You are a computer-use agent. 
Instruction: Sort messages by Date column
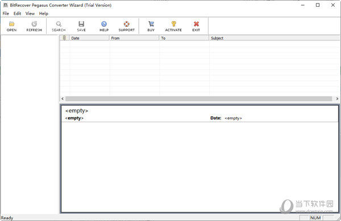point(89,38)
